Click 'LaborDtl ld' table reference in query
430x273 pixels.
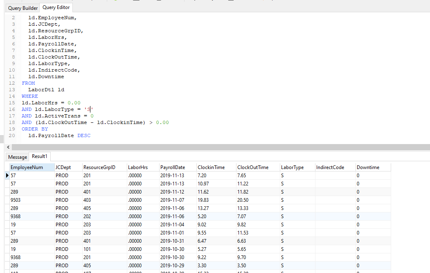point(46,90)
